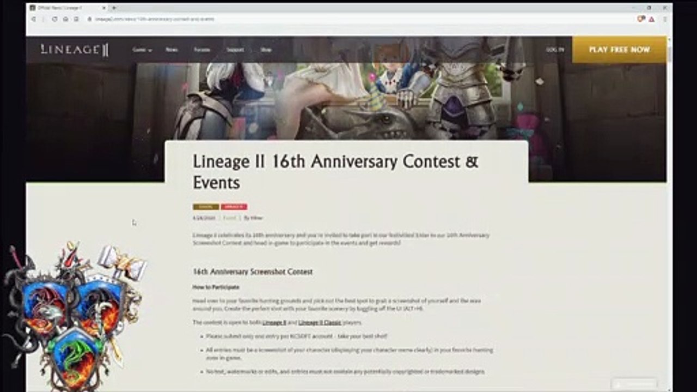This screenshot has height=392, width=697.
Task: Click the red Lineage II tag
Action: [234, 207]
